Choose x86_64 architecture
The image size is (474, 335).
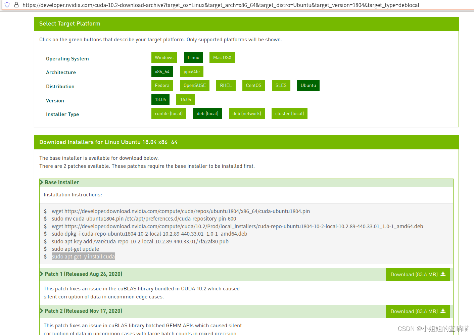coord(162,71)
